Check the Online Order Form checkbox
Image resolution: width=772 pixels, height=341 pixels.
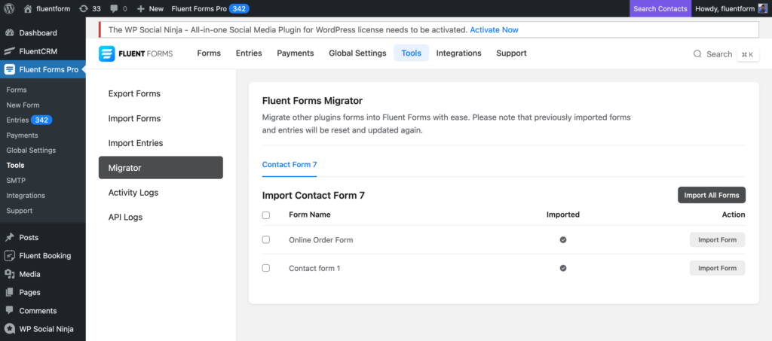tap(266, 240)
